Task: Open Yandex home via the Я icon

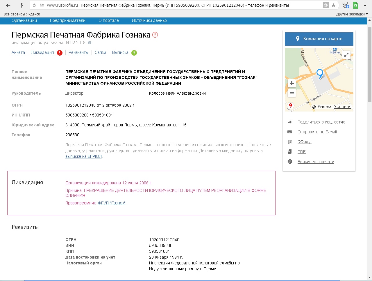Action: click(22, 5)
